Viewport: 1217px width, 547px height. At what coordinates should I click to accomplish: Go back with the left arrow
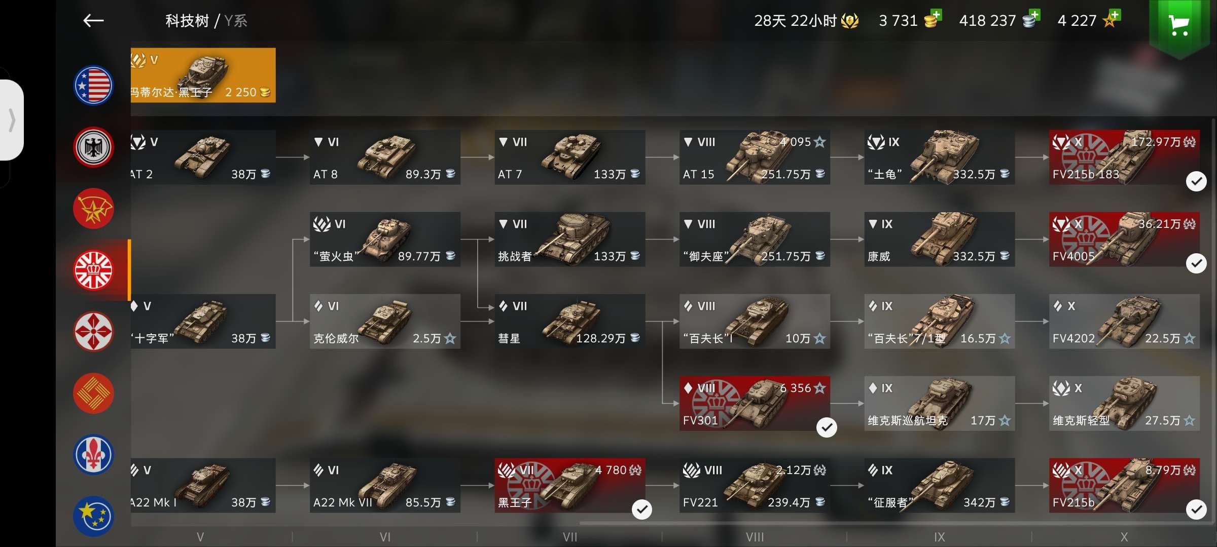[93, 21]
